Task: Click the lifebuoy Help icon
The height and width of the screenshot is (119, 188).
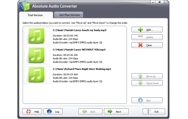Action: tap(29, 112)
